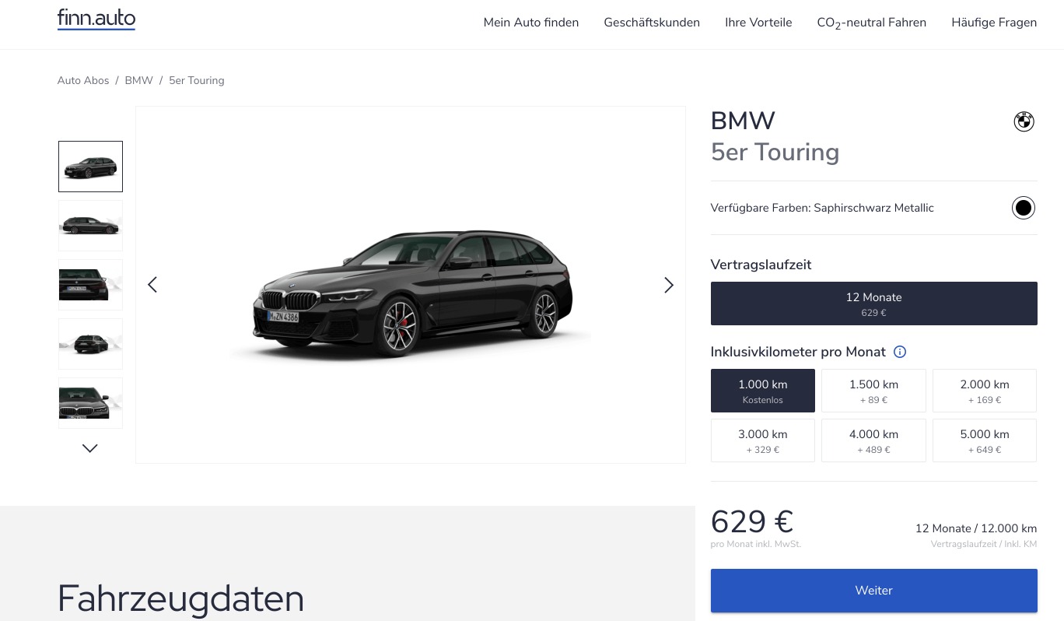1064x621 pixels.
Task: Select the Saphirschwarz Metallic color swatch
Action: tap(1024, 208)
